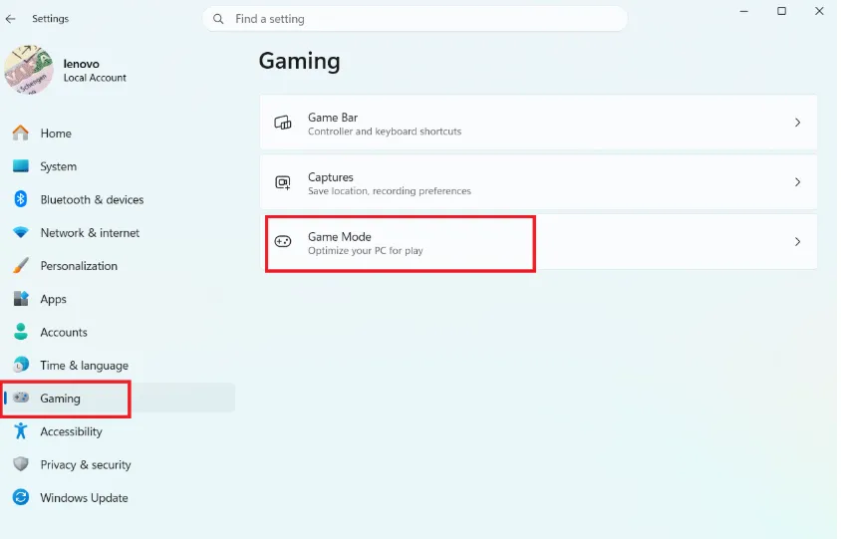Viewport: 841px width, 539px height.
Task: Maximize the Settings window
Action: pos(781,11)
